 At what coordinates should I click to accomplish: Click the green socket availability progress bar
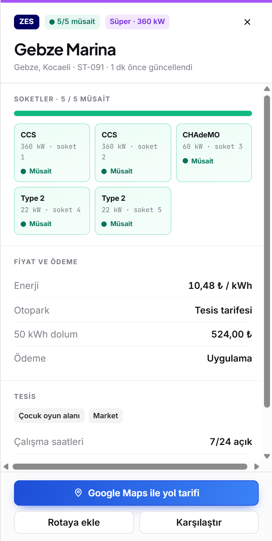coord(133,113)
